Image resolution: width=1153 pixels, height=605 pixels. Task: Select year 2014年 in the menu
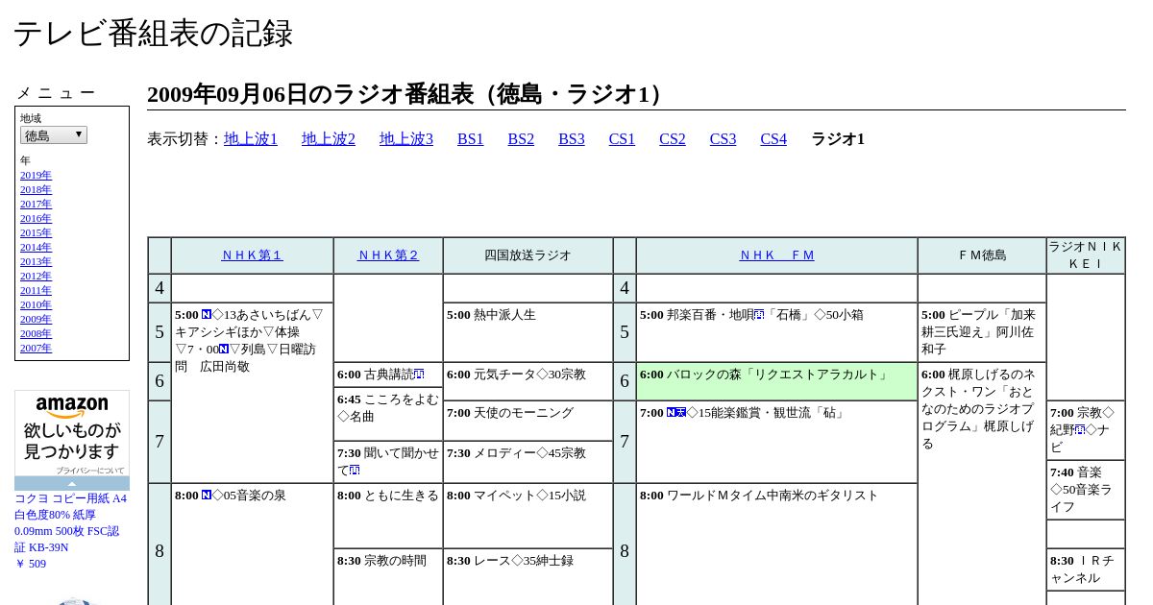(36, 247)
